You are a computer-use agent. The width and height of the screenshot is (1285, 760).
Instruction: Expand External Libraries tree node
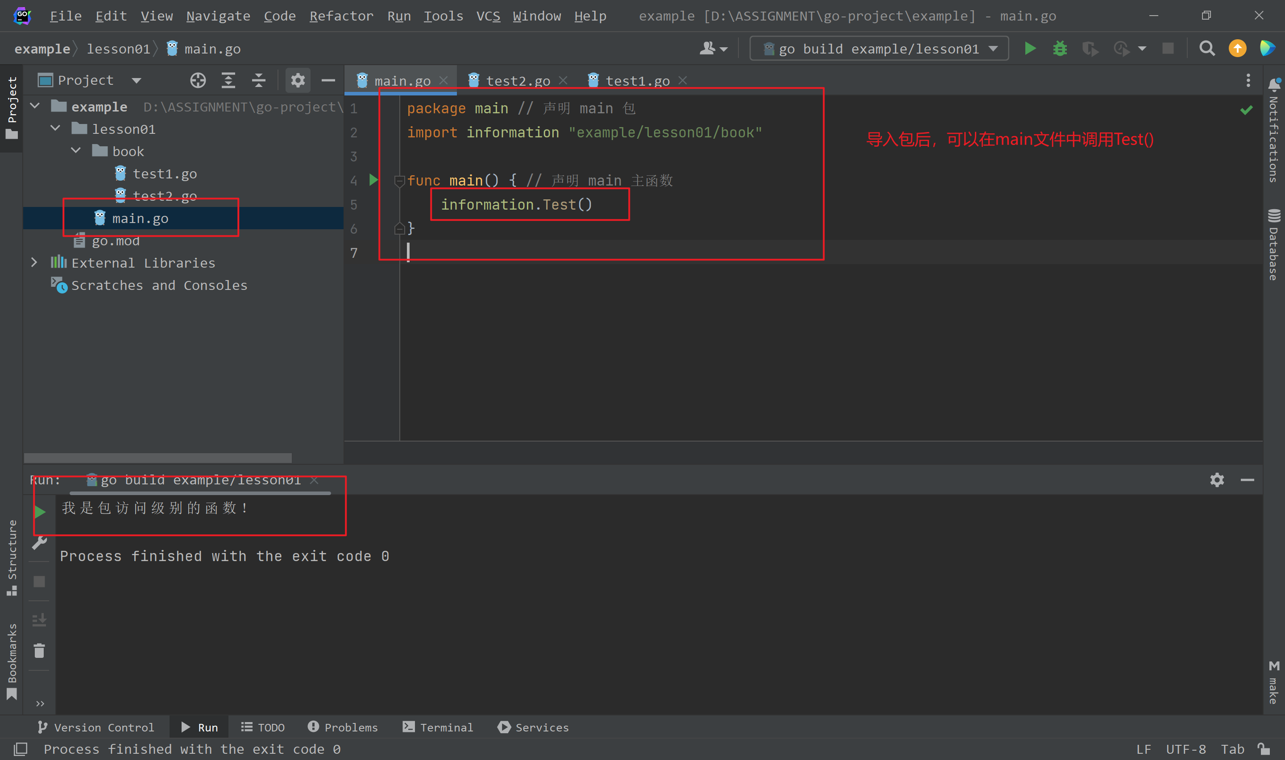[x=34, y=263]
